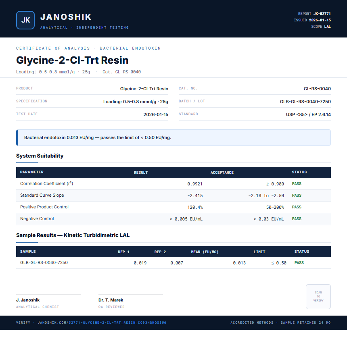Click PASS status for Negative Control
Screen dimensions: 347x341
297,219
